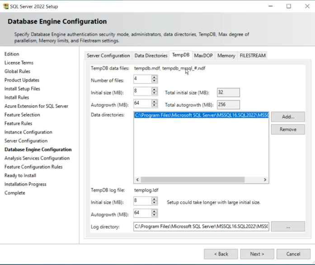Click the Total initial size field
This screenshot has height=265, width=315.
228,93
